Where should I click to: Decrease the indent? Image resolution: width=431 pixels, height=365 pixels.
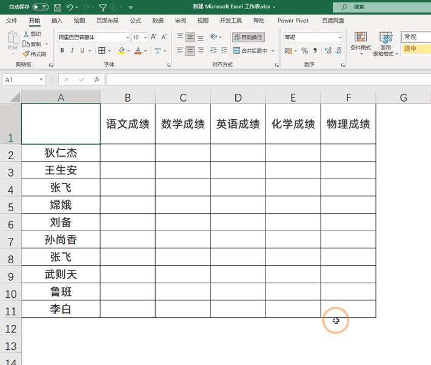click(213, 50)
